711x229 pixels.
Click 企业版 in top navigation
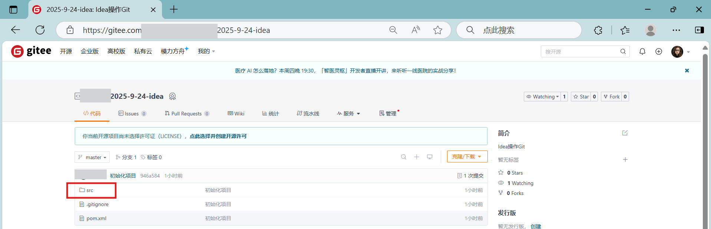point(90,51)
